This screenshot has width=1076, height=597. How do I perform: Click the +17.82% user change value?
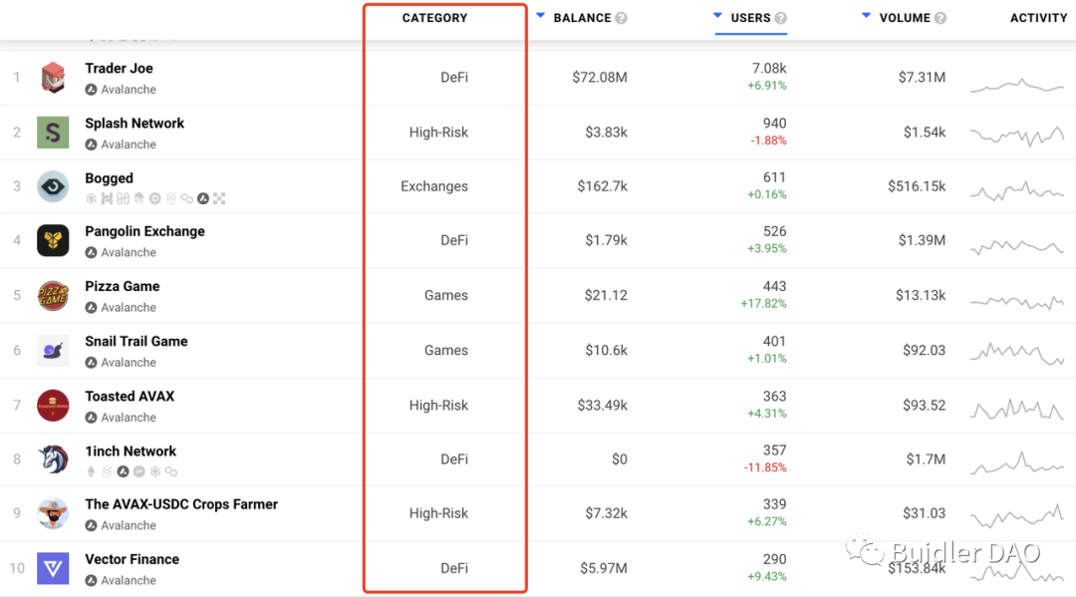[763, 303]
